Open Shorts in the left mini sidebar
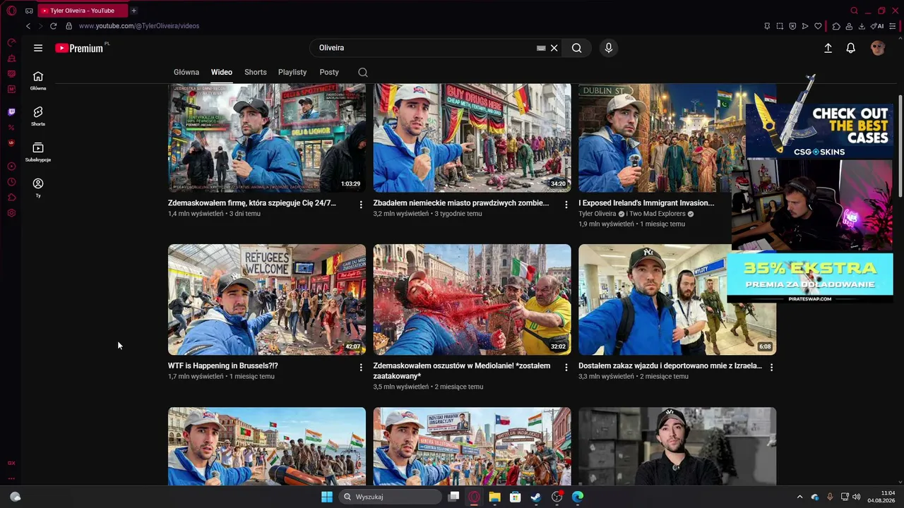 tap(38, 116)
